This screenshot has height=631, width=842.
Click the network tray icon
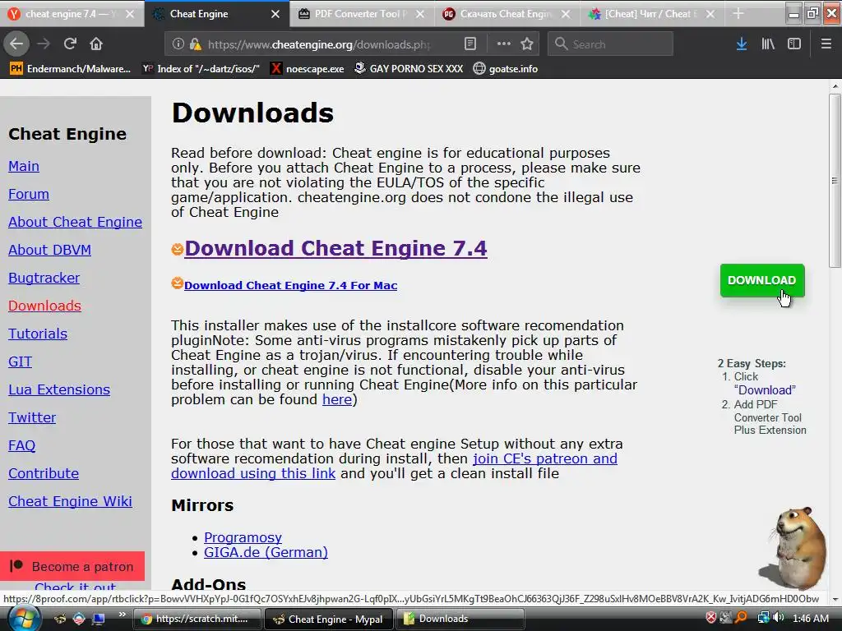(762, 618)
